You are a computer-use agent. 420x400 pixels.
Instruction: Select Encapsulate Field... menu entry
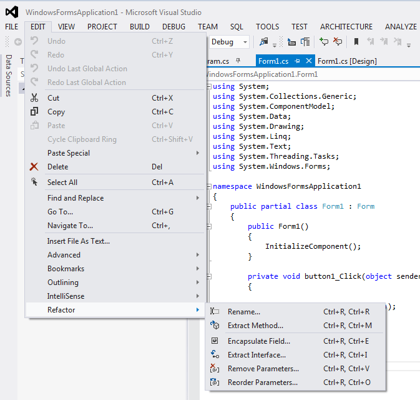point(295,341)
